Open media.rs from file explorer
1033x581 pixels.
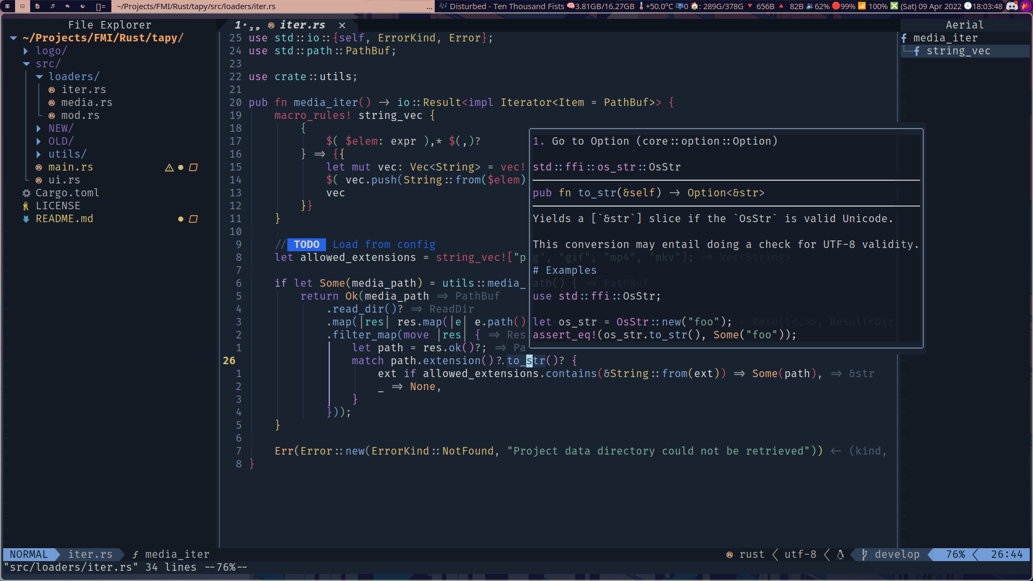click(x=86, y=103)
